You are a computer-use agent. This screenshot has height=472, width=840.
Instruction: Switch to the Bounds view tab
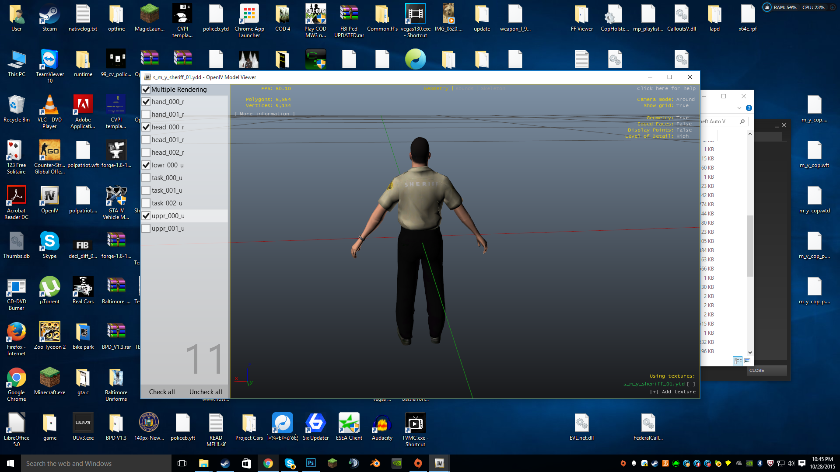464,89
